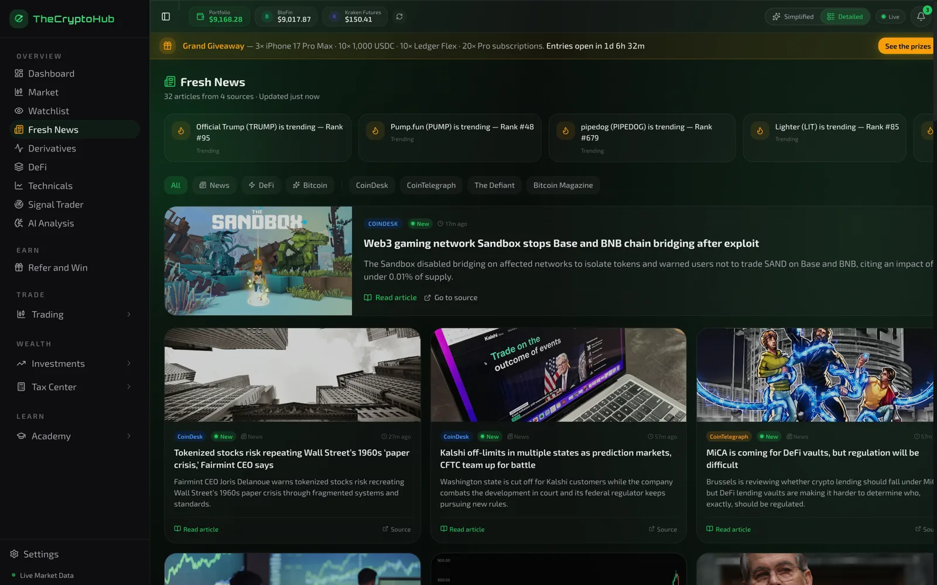Click the Go to source external-link icon
The height and width of the screenshot is (585, 937).
[428, 298]
